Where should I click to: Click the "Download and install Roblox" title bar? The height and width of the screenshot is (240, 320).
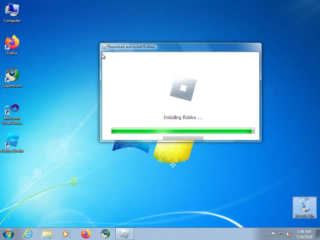tap(180, 47)
